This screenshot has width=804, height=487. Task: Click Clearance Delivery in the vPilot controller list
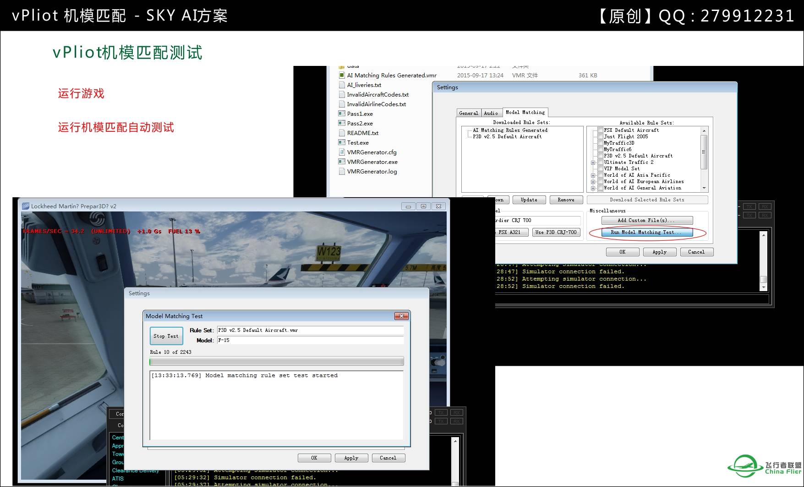pyautogui.click(x=136, y=471)
